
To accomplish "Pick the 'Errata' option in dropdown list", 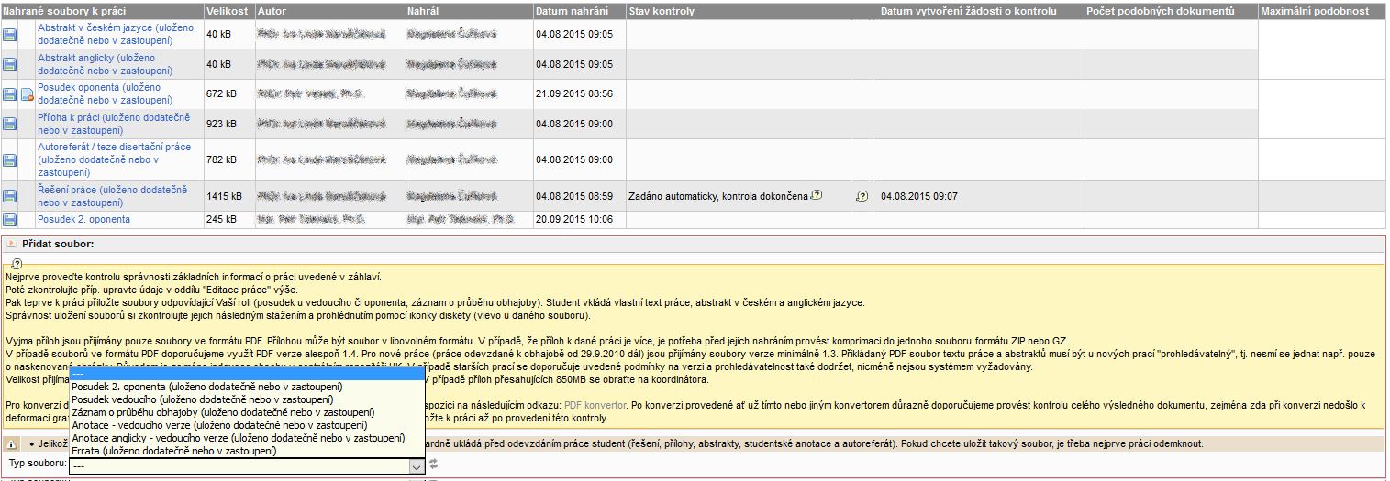I will point(173,451).
